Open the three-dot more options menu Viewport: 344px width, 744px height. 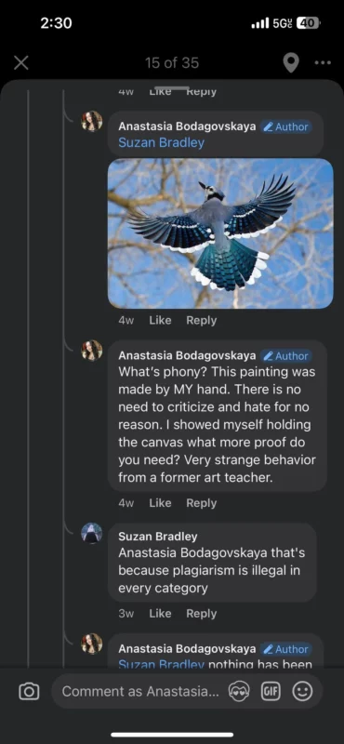323,62
